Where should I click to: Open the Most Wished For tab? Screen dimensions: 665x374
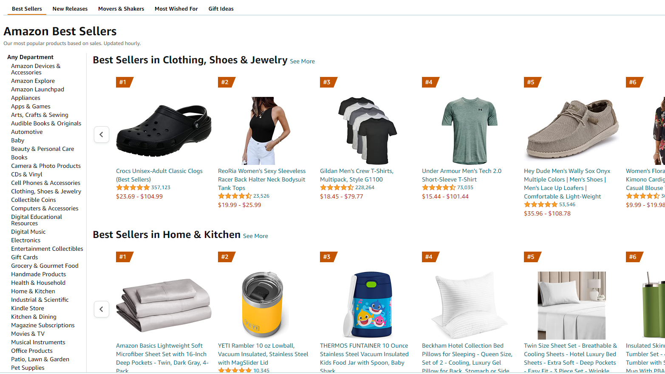[x=176, y=8]
